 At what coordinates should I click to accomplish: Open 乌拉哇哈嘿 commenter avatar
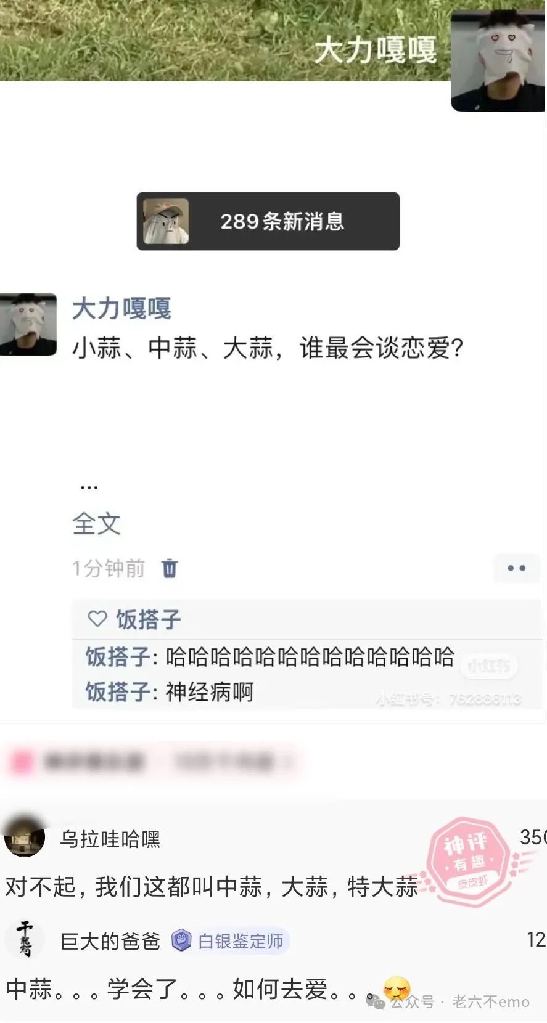(x=25, y=837)
